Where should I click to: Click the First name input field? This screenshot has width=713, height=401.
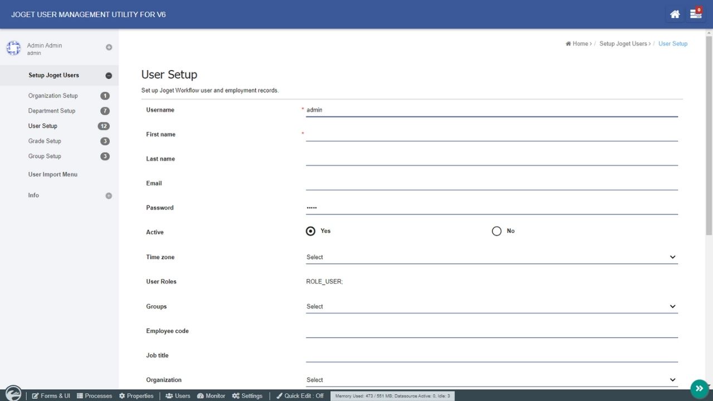pyautogui.click(x=491, y=134)
